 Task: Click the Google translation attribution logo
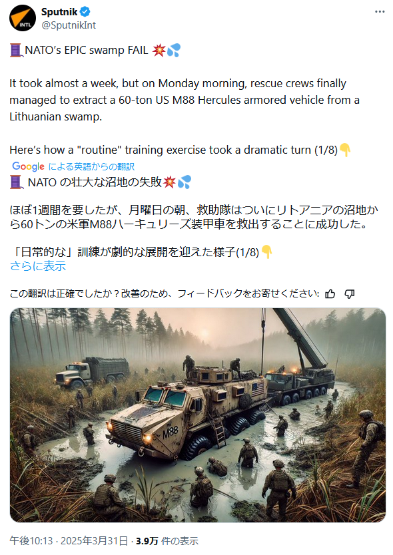pyautogui.click(x=29, y=166)
